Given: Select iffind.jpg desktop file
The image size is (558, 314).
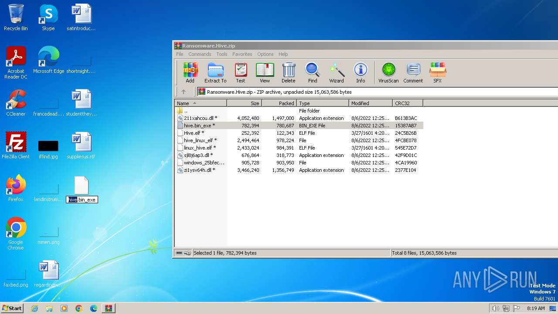Looking at the screenshot, I should pos(48,149).
